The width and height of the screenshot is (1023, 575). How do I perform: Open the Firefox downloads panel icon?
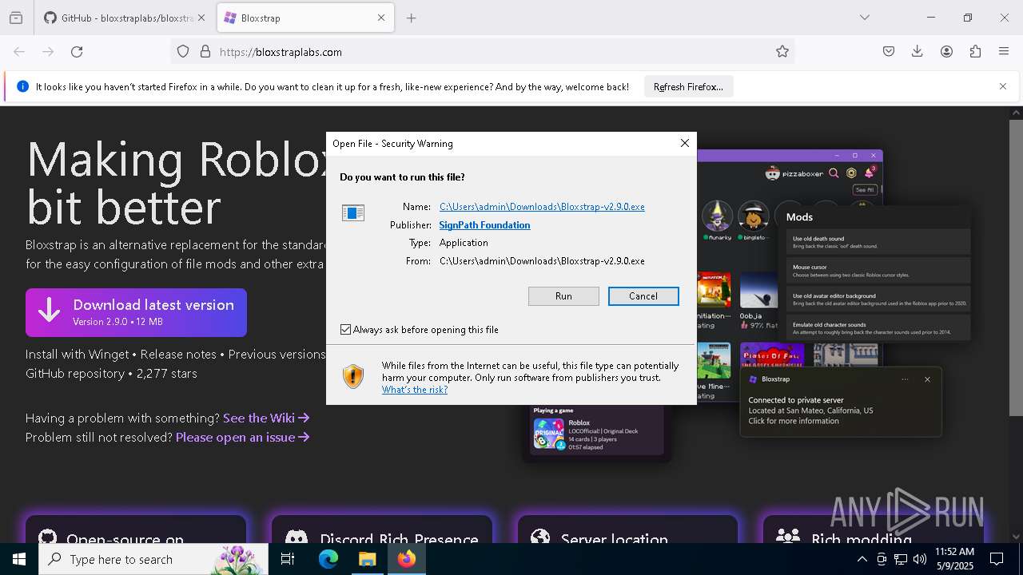coord(918,52)
